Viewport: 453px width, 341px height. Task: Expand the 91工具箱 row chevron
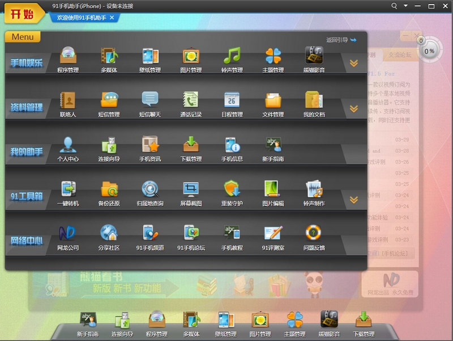[x=354, y=200]
